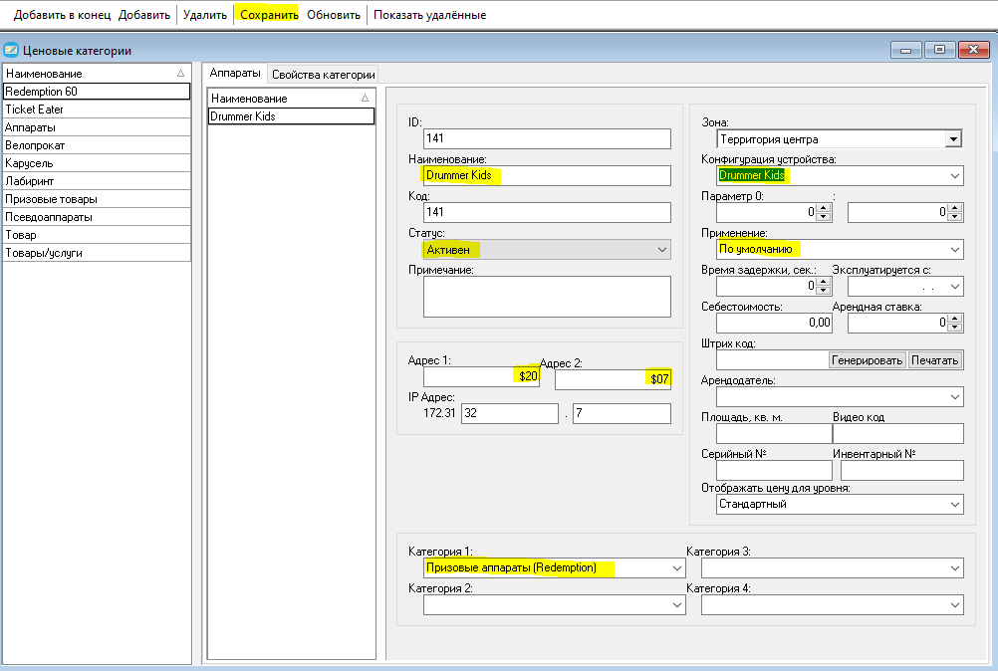Click the Себестоимость field
Viewport: 998px width, 671px height.
coord(774,324)
